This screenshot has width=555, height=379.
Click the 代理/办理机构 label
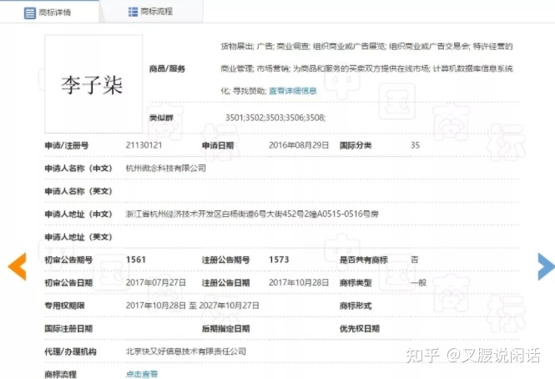pyautogui.click(x=70, y=351)
